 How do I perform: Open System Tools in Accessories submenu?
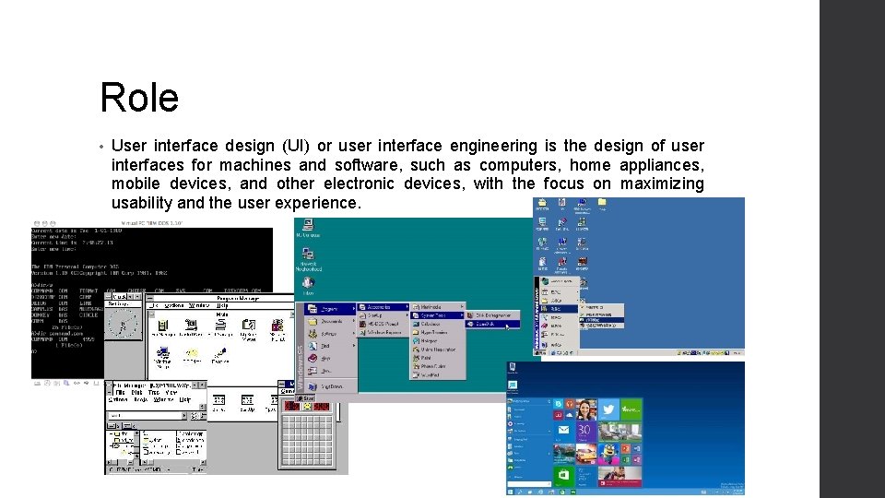tap(438, 315)
